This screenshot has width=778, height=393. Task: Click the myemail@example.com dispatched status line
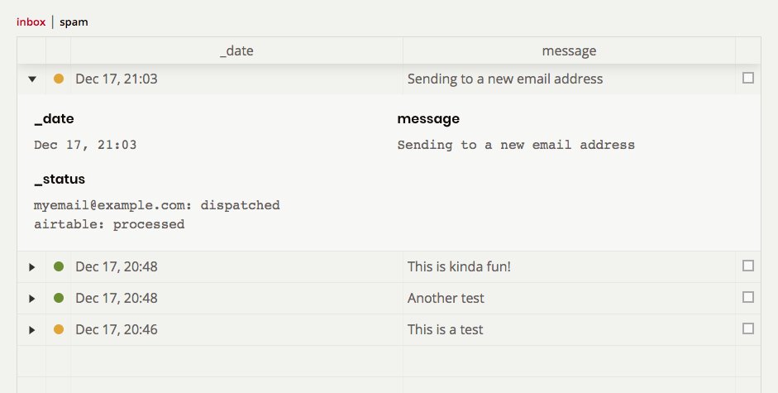[x=157, y=205]
